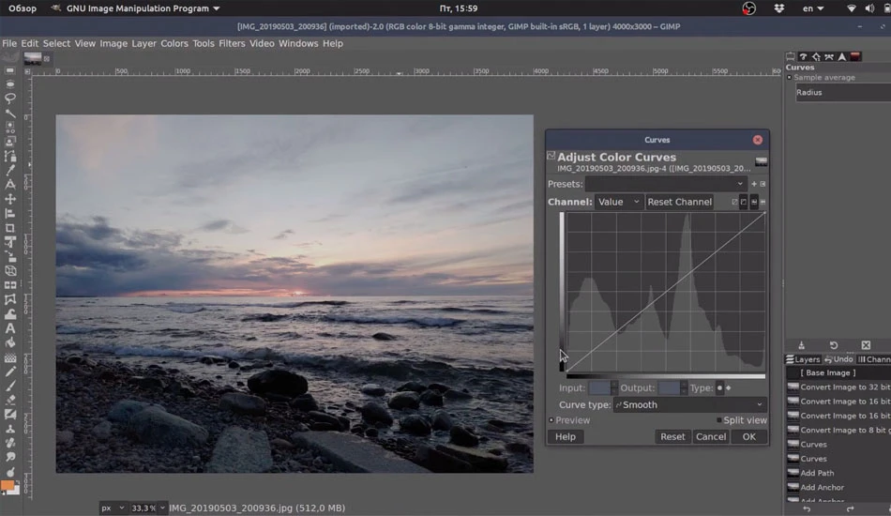The height and width of the screenshot is (516, 891).
Task: Open the px units dropdown in status bar
Action: [112, 508]
